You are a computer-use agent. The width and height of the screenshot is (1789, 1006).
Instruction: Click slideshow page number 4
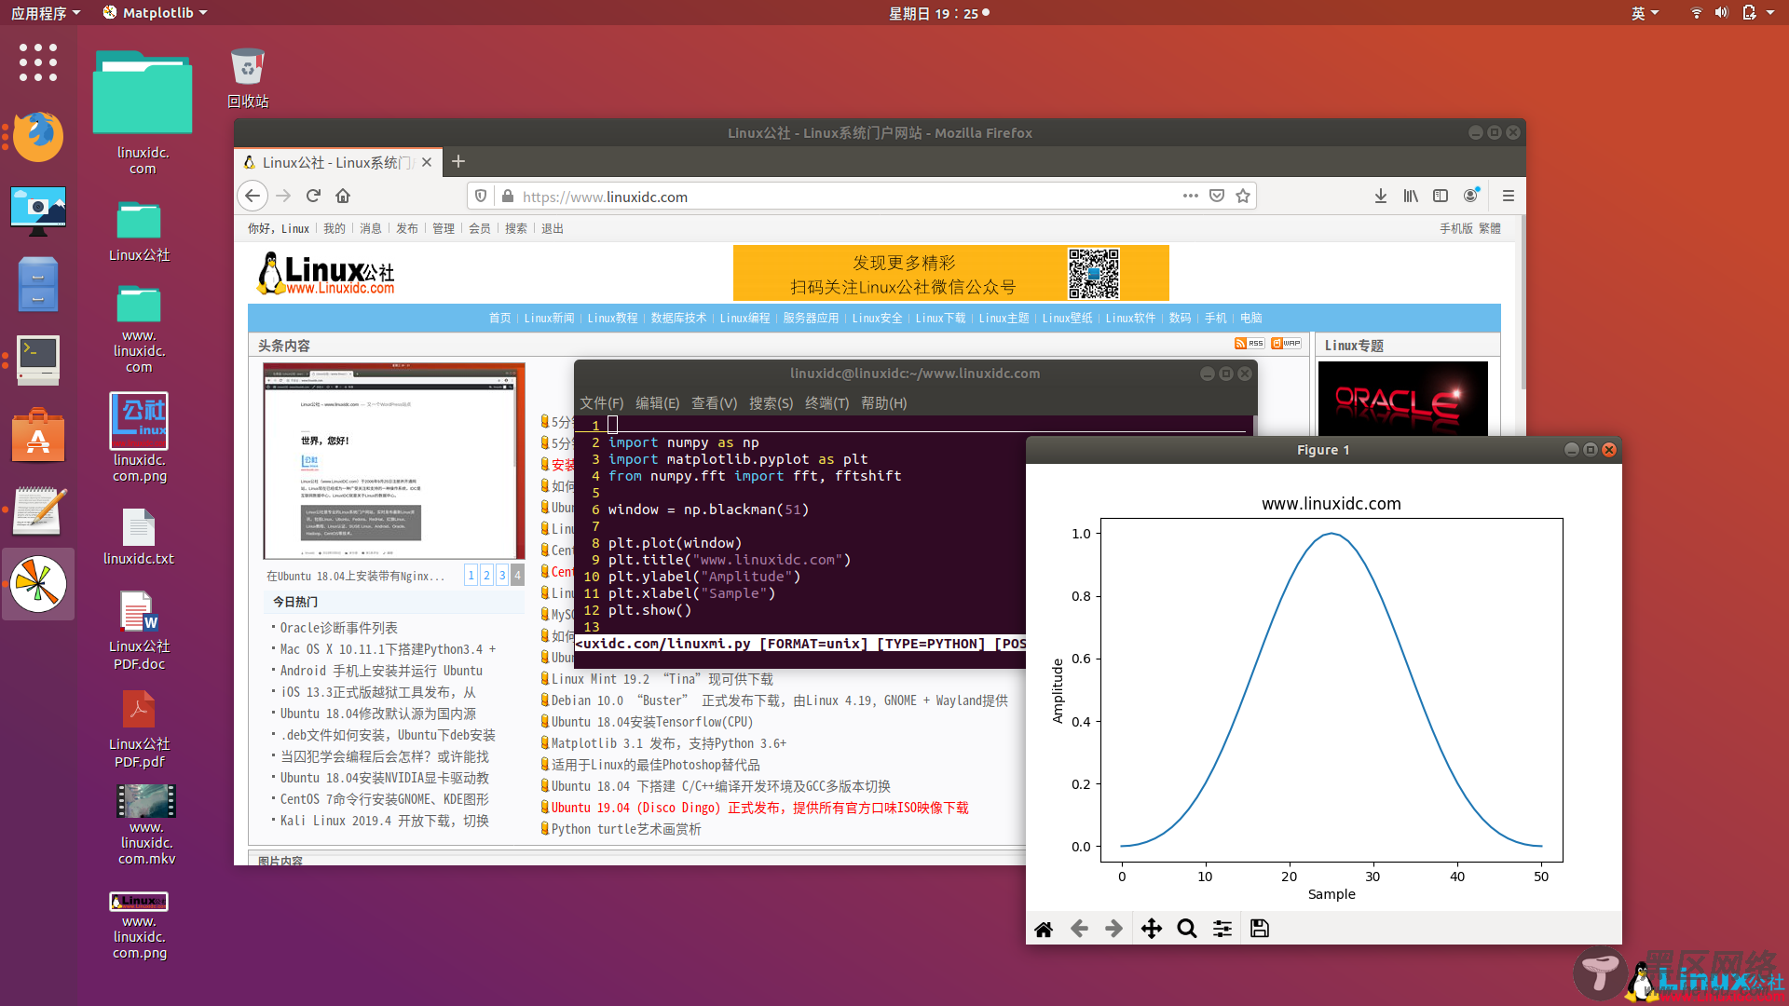pos(517,575)
